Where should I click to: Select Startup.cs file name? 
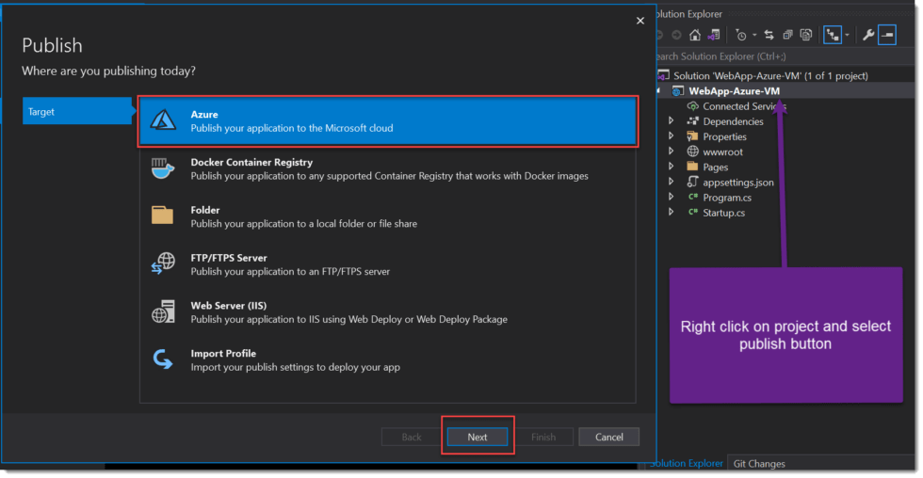pyautogui.click(x=724, y=213)
